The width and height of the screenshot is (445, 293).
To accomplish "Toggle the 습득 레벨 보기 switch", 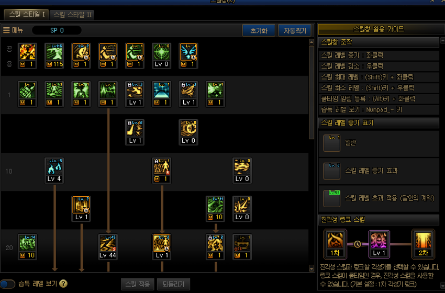I will point(7,284).
